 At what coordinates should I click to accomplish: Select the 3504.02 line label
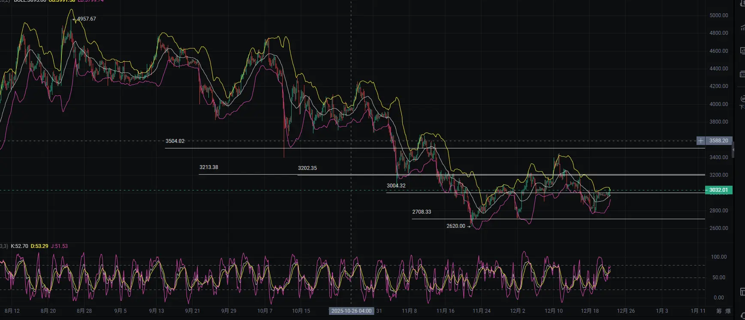(x=175, y=141)
